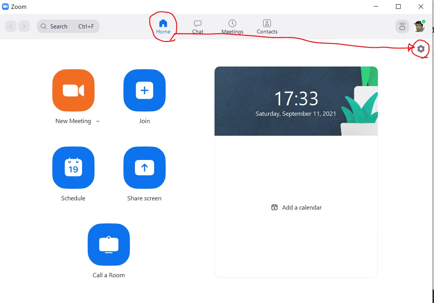Click the calendar icon beside Add a calendar
This screenshot has height=303, width=434.
coord(274,207)
